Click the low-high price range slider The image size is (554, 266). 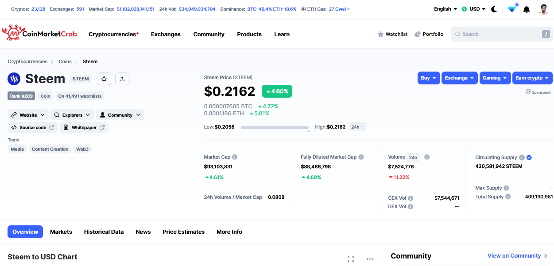point(275,127)
